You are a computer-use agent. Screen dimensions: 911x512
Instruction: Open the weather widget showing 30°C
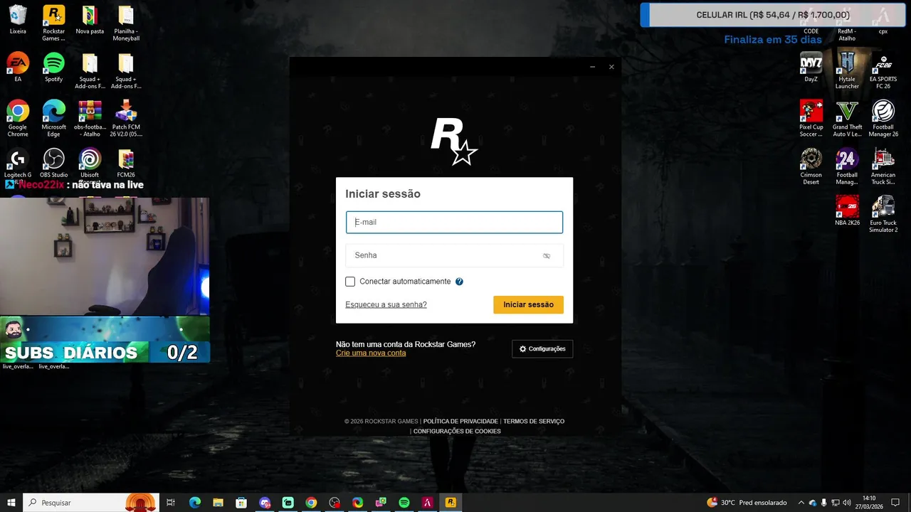pyautogui.click(x=747, y=503)
